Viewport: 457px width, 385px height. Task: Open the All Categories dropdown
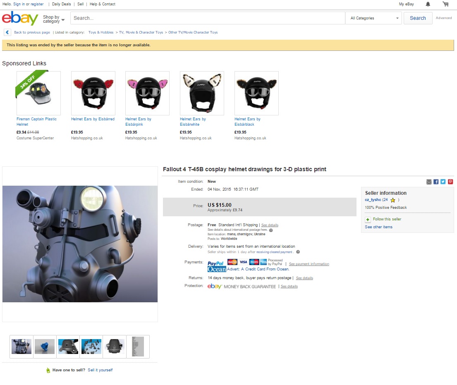373,18
